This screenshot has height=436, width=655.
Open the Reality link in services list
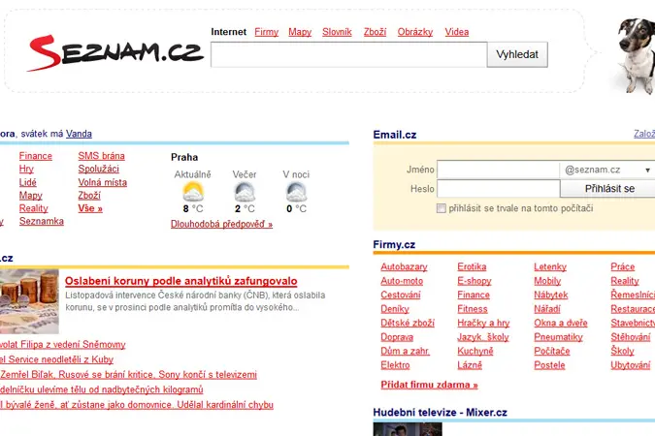point(33,207)
